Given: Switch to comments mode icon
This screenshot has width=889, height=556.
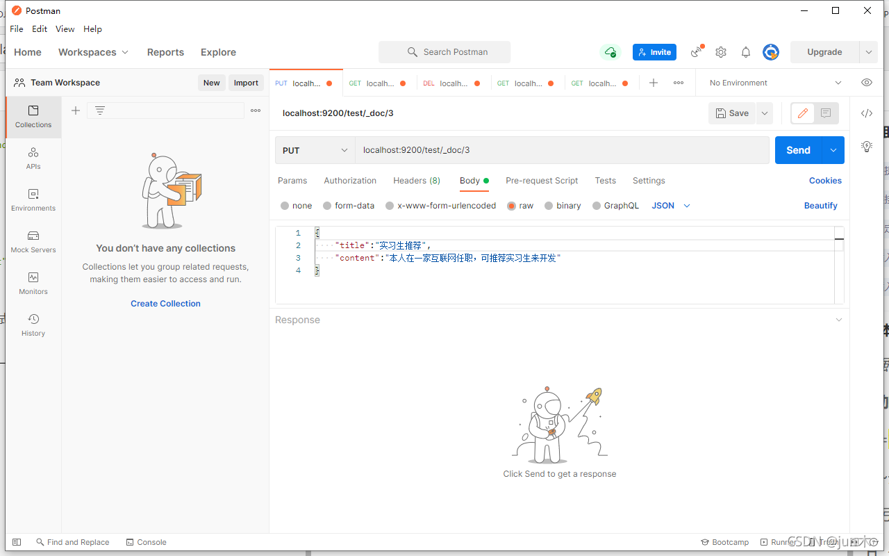Looking at the screenshot, I should point(826,113).
